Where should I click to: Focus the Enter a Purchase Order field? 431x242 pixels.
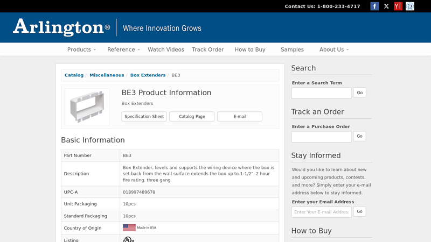(x=321, y=137)
